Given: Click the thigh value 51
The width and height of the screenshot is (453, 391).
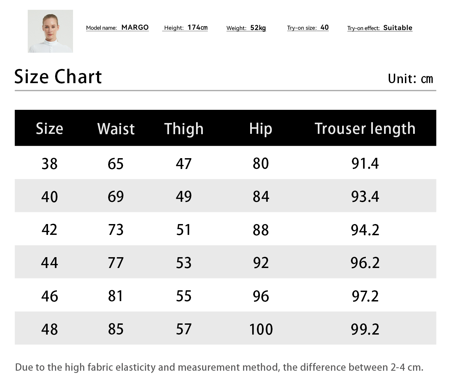Looking at the screenshot, I should coord(184,230).
